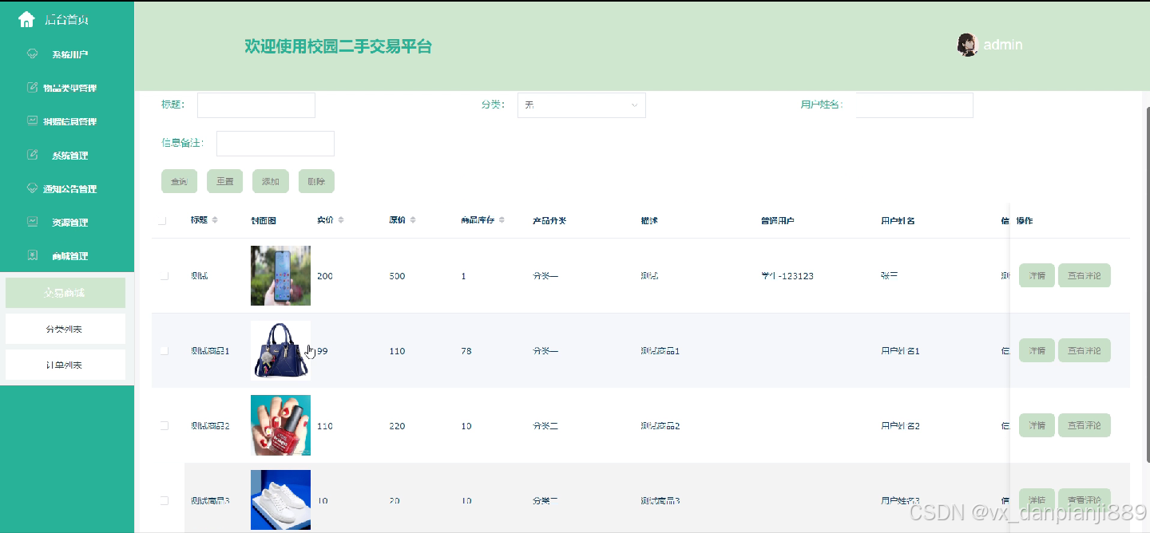Sort the table by 标题 column arrows
Image resolution: width=1150 pixels, height=533 pixels.
214,220
